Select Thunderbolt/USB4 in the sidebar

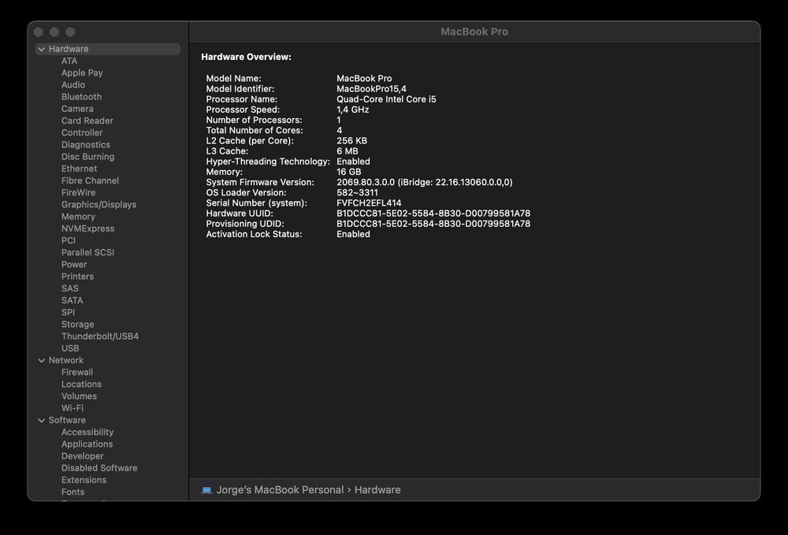click(x=100, y=336)
